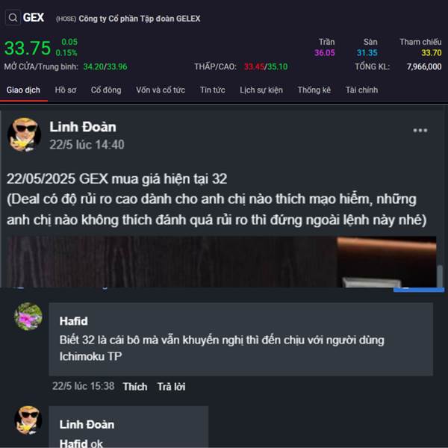The height and width of the screenshot is (448, 448).
Task: Click Linh Đoàn's avatar in the reply comment
Action: [x=28, y=420]
